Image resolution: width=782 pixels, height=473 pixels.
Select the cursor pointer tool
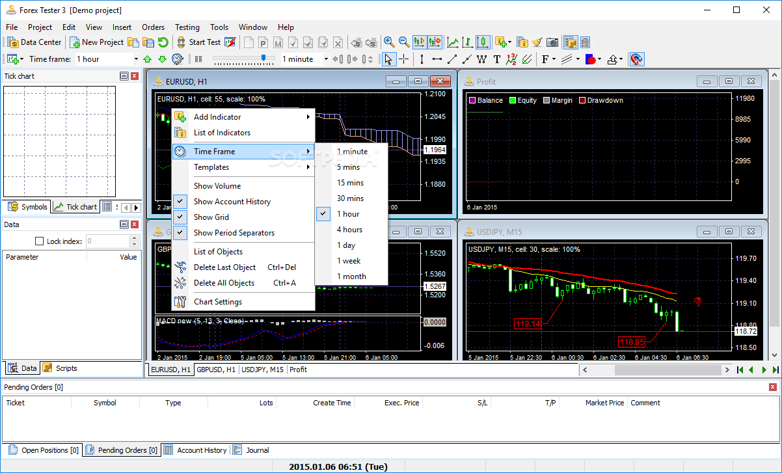click(x=388, y=59)
